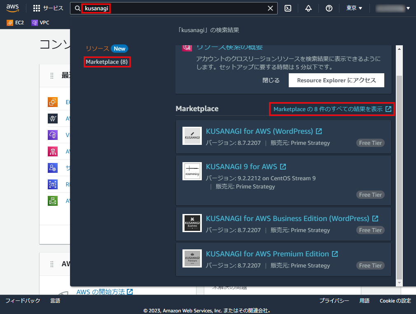Click the pink organization chart icon in list

click(53, 151)
